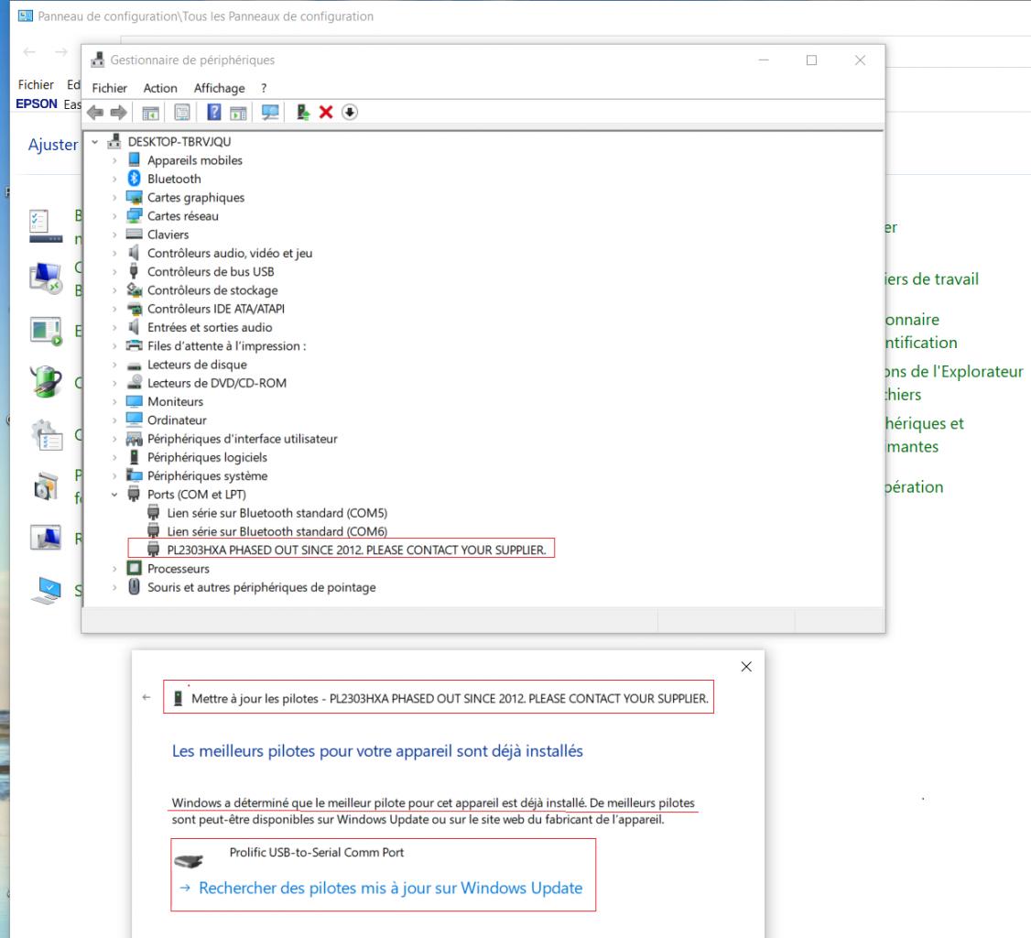Click the Control Panel back arrow
The height and width of the screenshot is (938, 1031).
(x=29, y=51)
